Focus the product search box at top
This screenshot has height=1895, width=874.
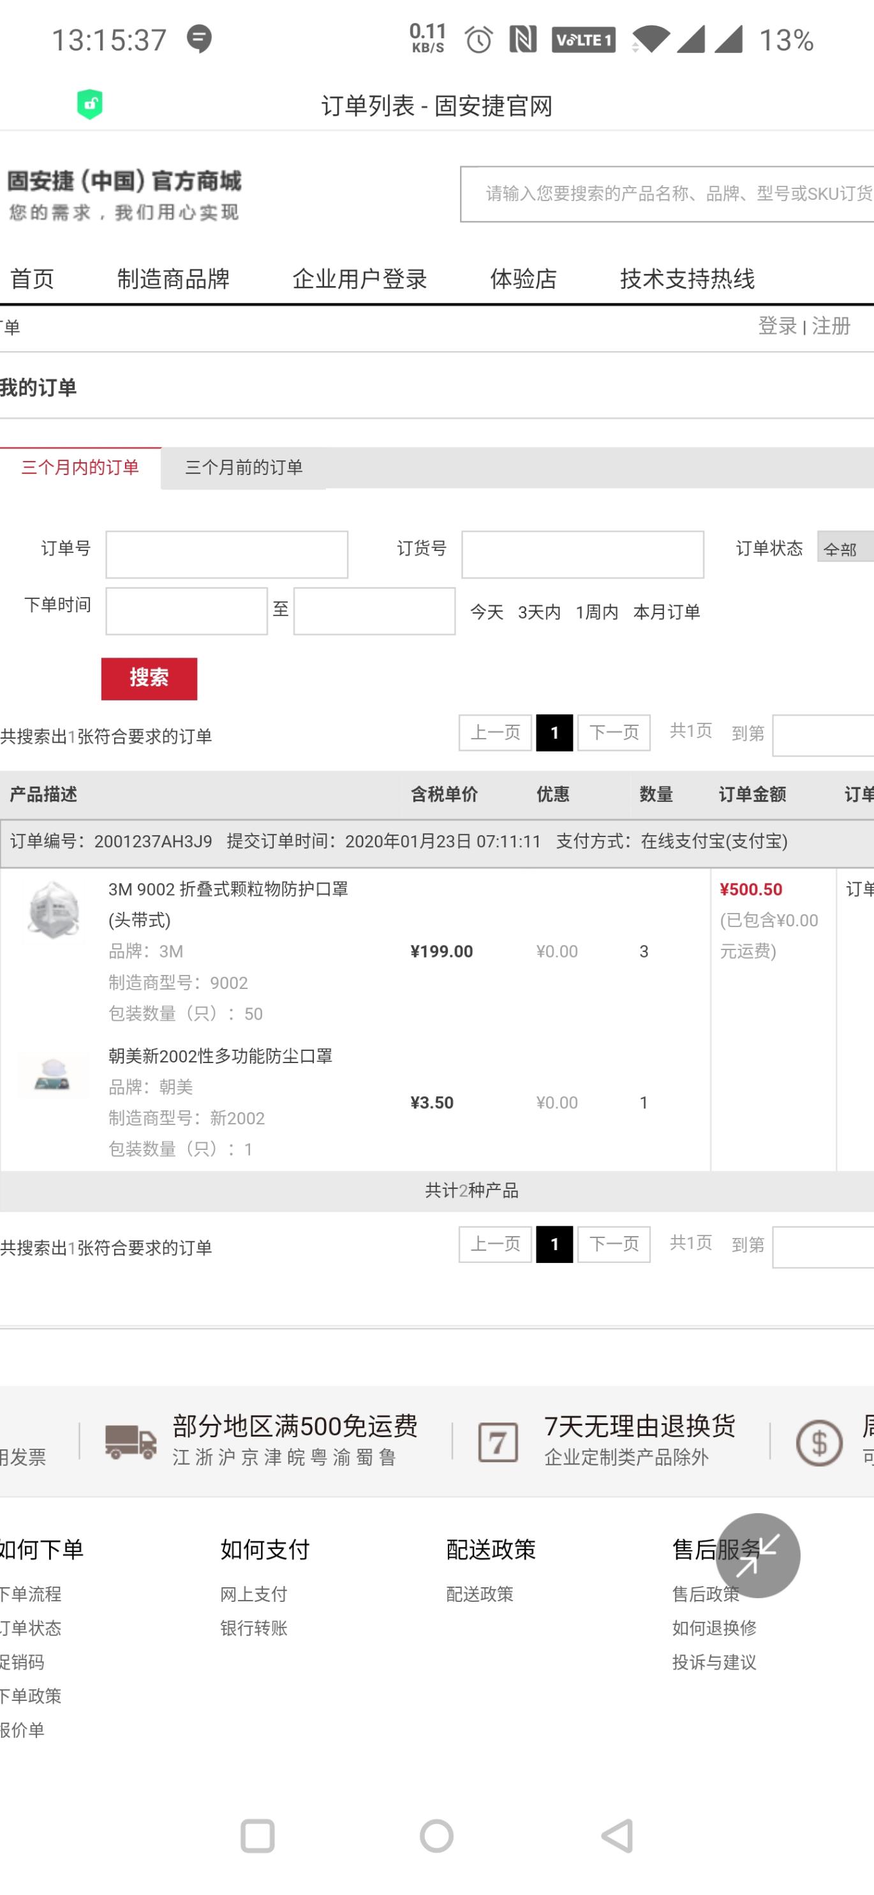click(x=667, y=193)
